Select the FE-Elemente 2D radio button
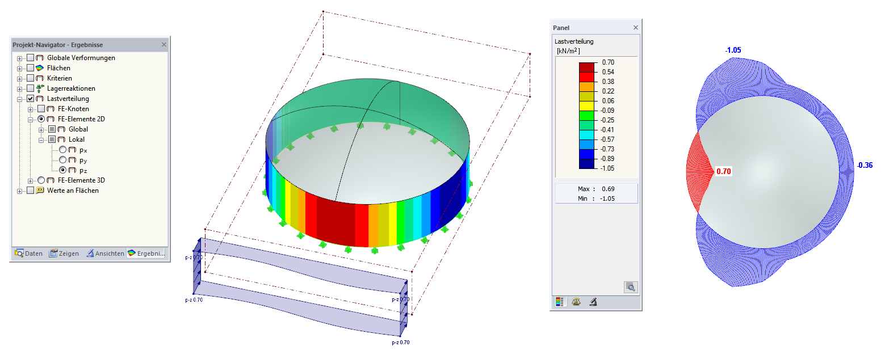The height and width of the screenshot is (351, 885). [41, 119]
